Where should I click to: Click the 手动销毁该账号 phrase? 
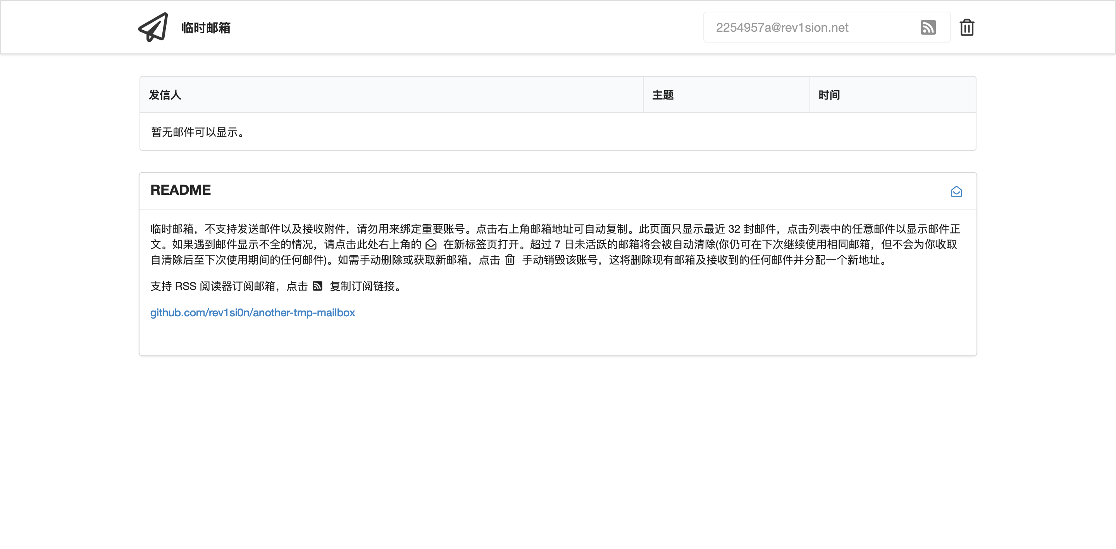click(560, 260)
